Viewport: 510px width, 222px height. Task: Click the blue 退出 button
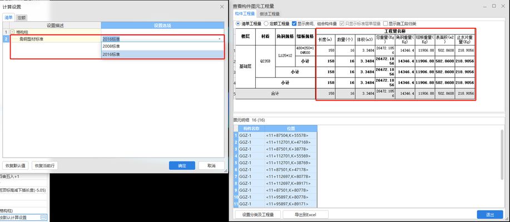pyautogui.click(x=490, y=215)
